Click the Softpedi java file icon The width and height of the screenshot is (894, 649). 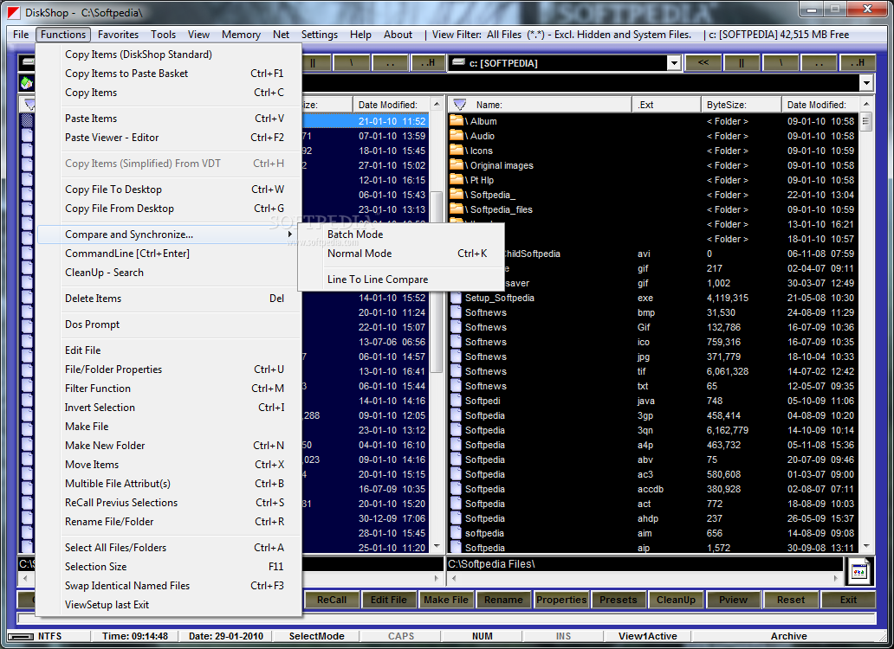(456, 401)
